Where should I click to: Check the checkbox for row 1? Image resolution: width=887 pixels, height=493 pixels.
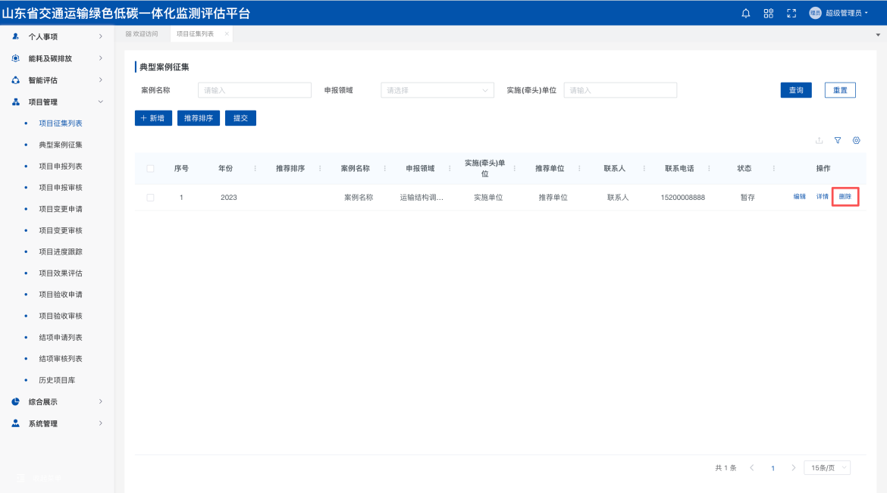pyautogui.click(x=150, y=198)
